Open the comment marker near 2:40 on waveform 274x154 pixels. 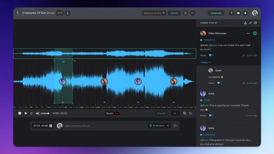coord(104,81)
